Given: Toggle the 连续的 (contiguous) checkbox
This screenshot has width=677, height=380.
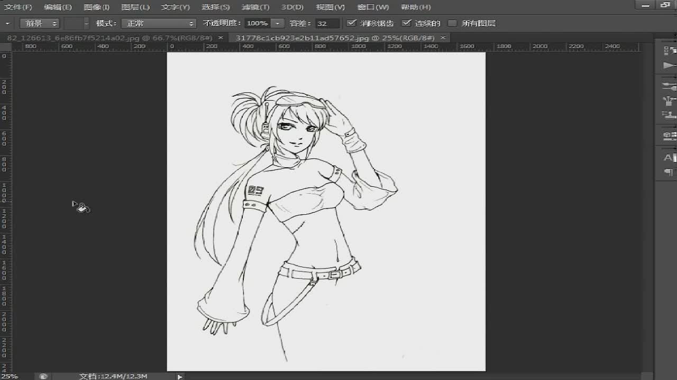Looking at the screenshot, I should tap(406, 23).
